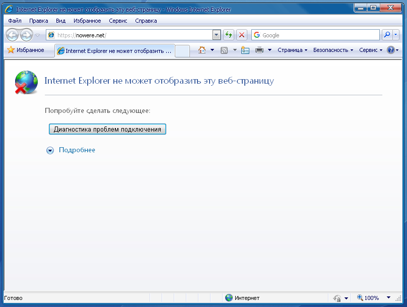Viewport: 407px width, 307px height.
Task: Go back with the Back arrow button
Action: [x=12, y=35]
